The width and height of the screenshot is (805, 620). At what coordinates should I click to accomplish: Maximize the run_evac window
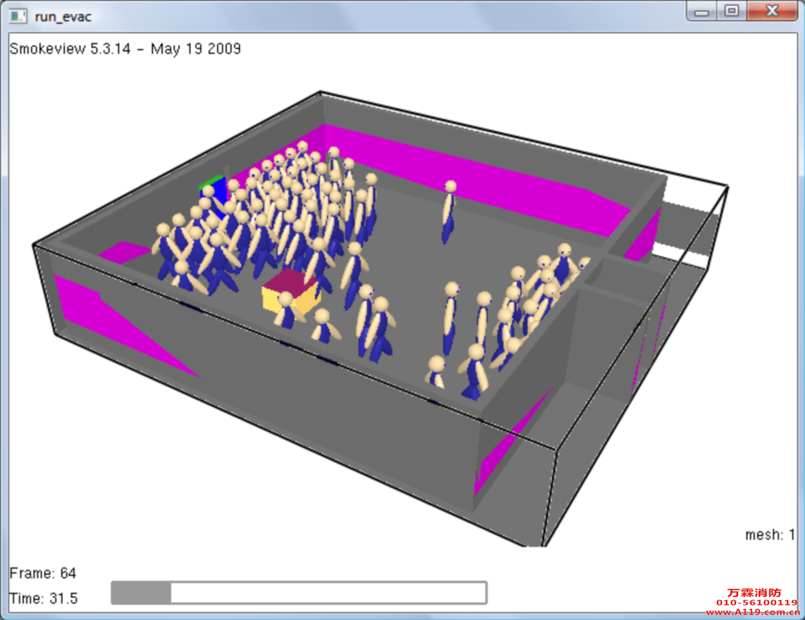(731, 11)
